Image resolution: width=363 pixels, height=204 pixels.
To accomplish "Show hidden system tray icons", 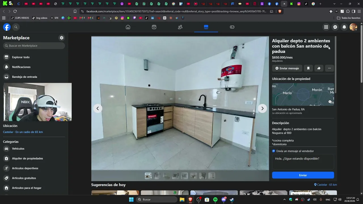I will point(284,199).
